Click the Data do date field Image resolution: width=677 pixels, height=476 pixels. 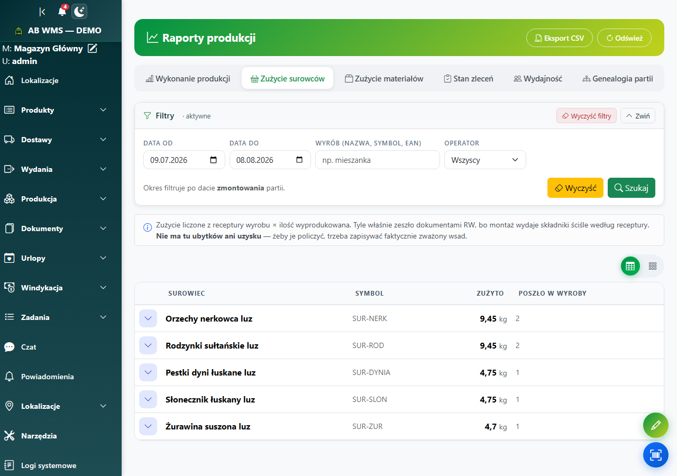click(270, 160)
